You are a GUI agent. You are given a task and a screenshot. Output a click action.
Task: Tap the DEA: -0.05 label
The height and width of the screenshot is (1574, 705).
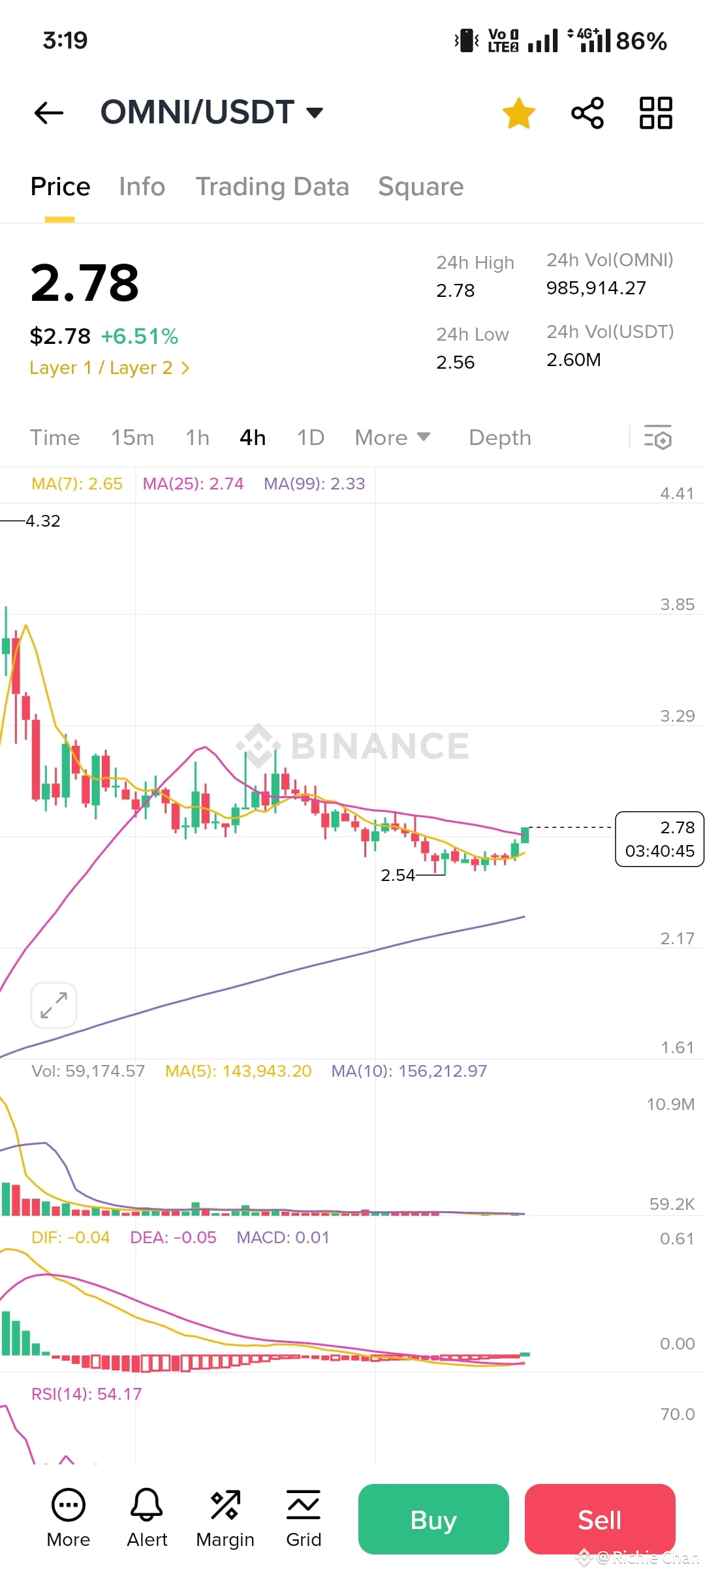173,1238
